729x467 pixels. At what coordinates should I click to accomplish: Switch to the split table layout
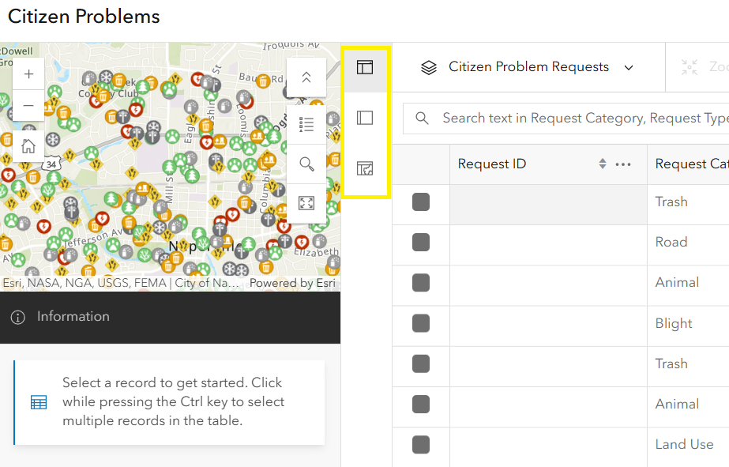[x=365, y=67]
